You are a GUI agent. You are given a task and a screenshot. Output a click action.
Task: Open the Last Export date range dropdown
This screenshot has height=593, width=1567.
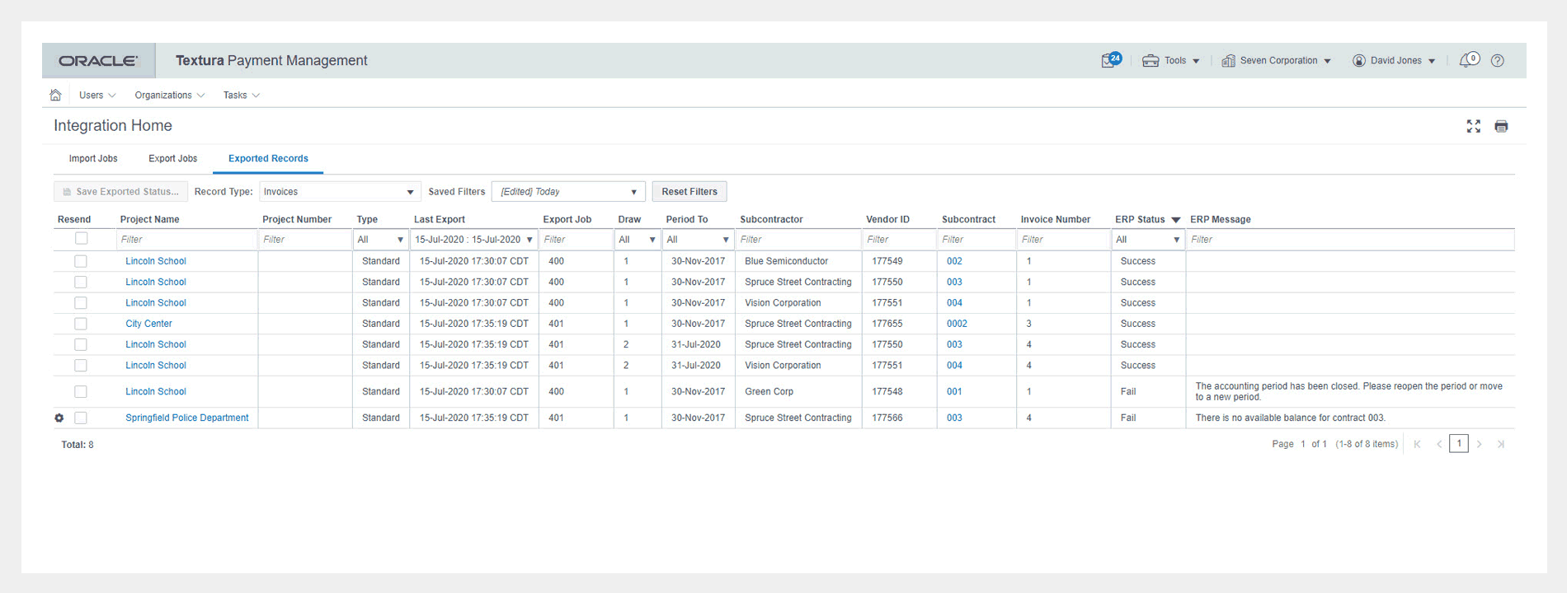[474, 240]
